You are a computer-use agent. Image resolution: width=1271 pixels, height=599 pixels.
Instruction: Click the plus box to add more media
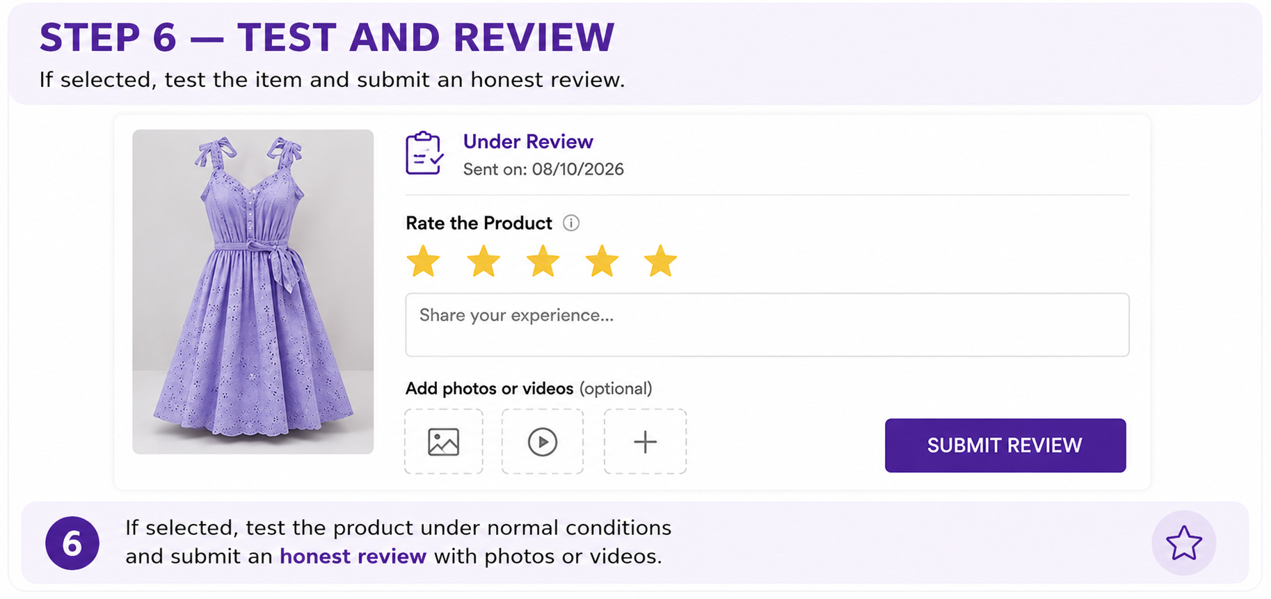646,442
